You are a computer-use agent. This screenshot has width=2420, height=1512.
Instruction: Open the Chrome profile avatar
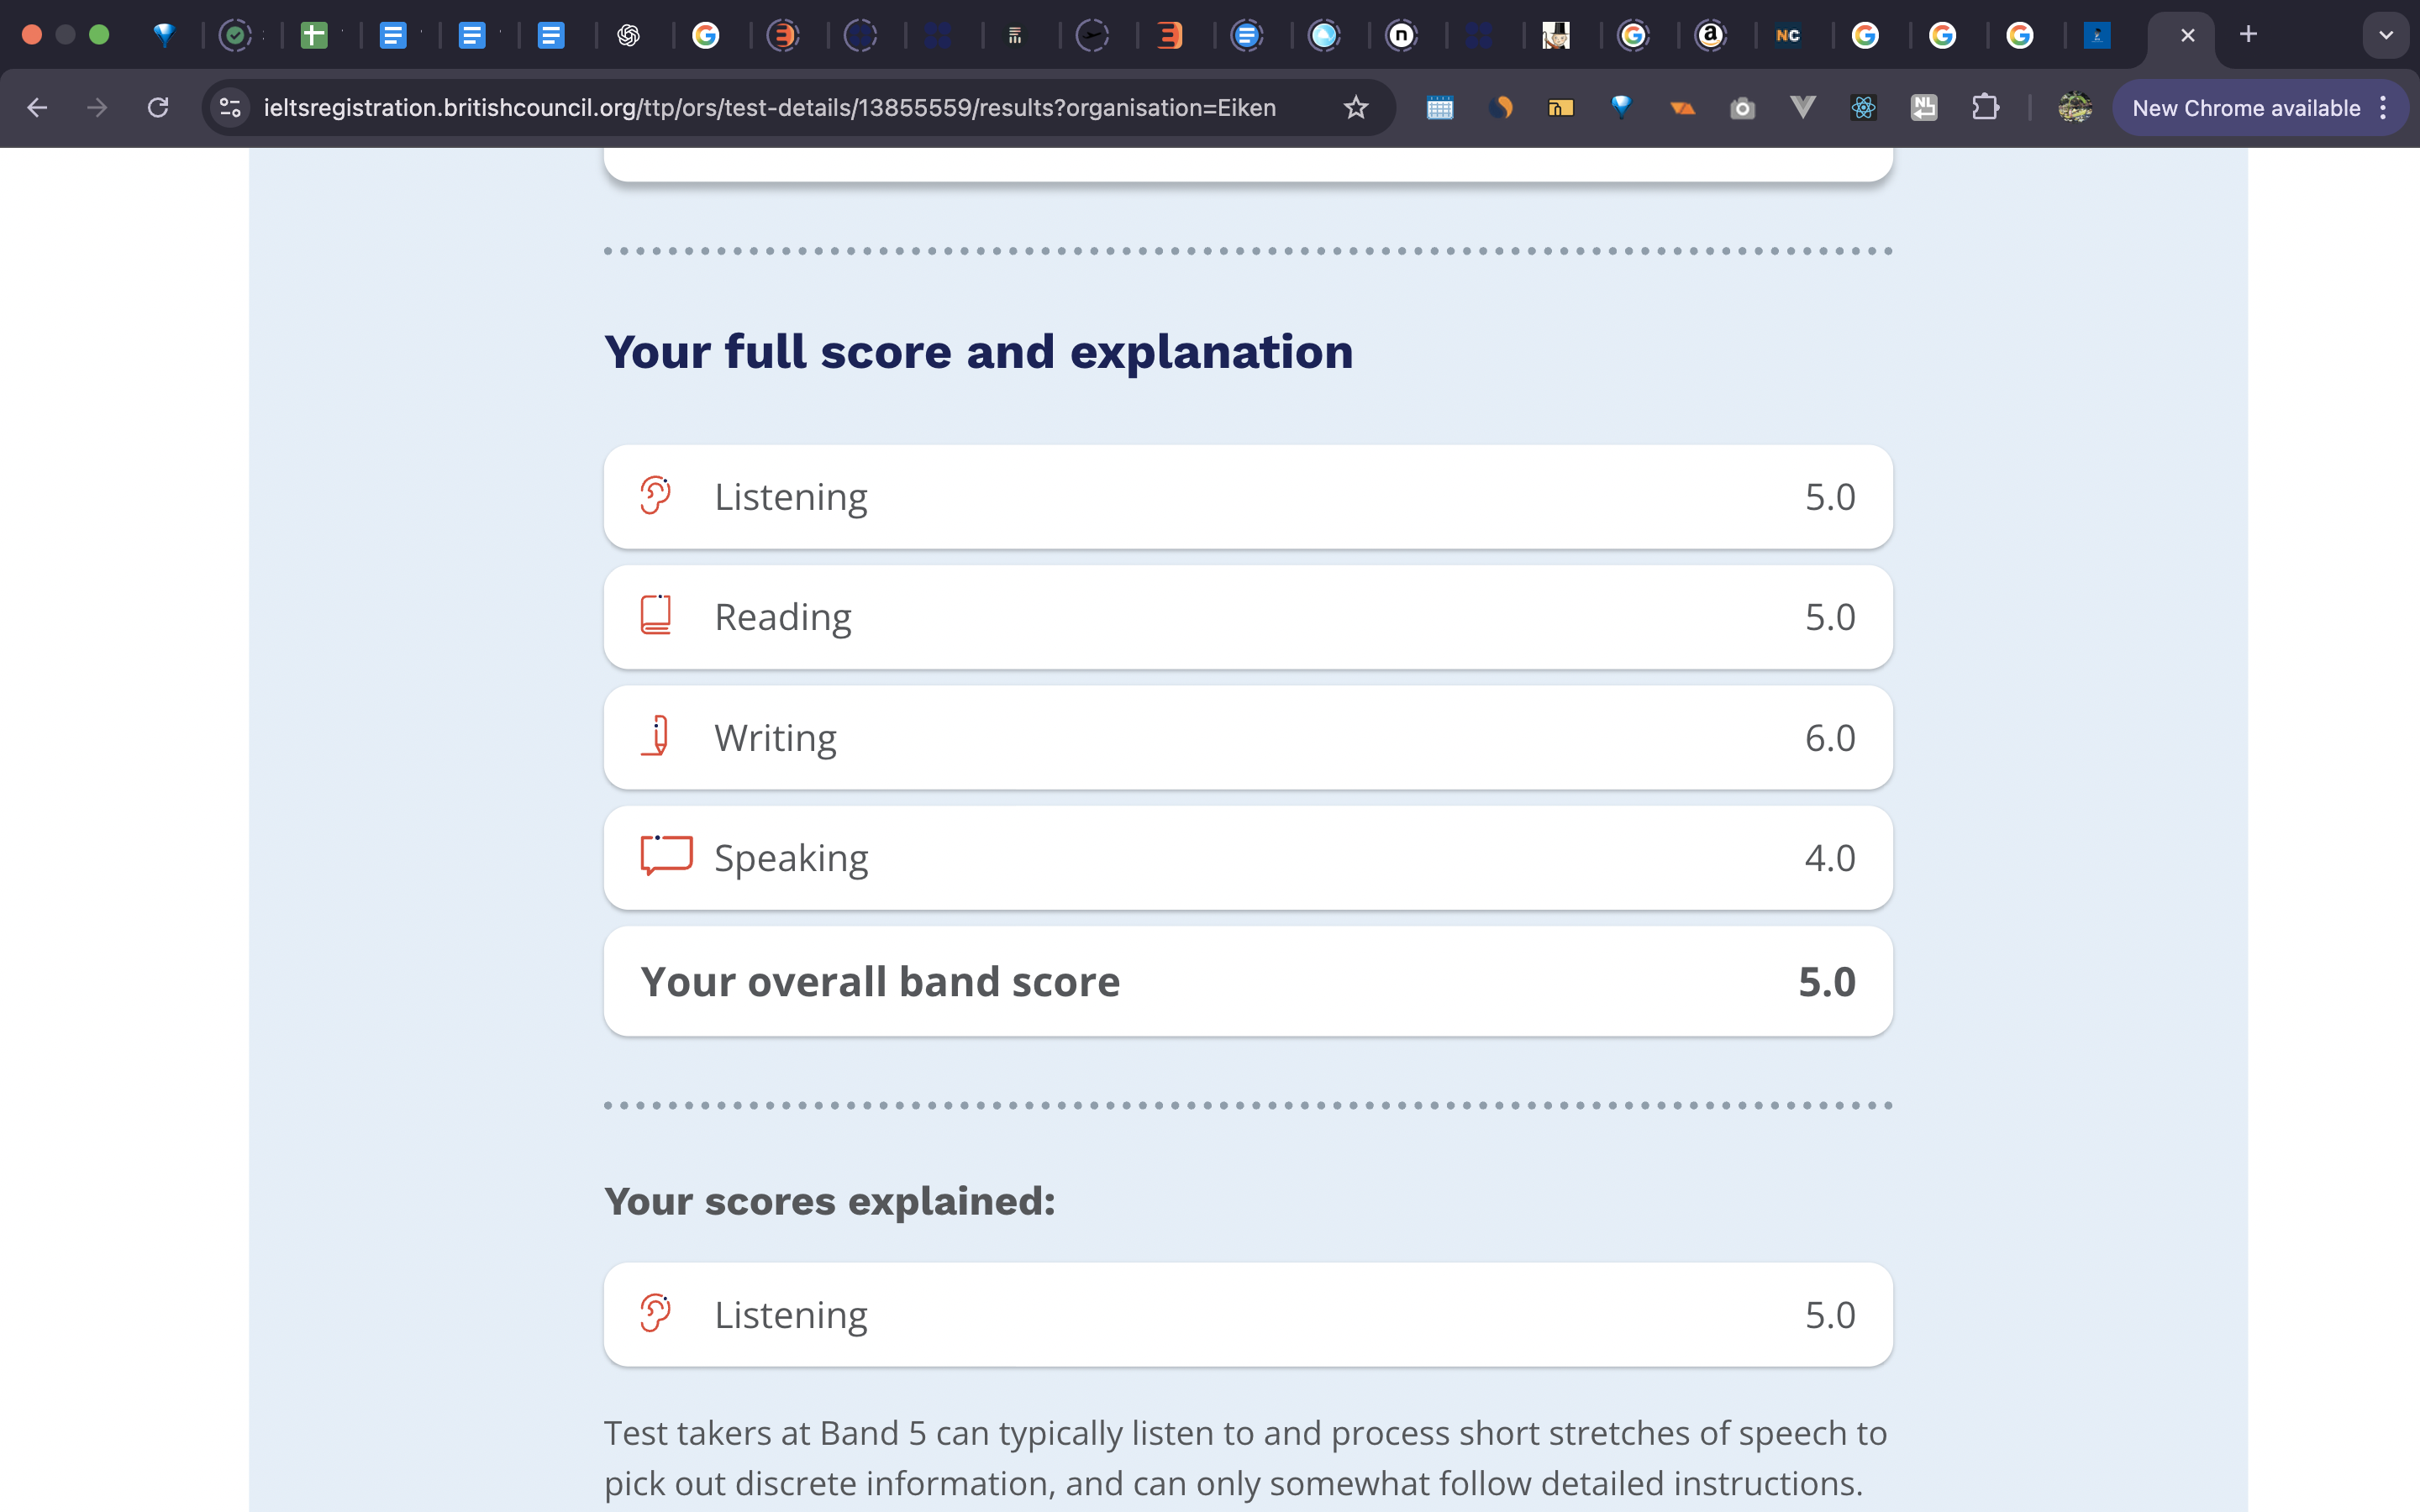(x=2075, y=108)
